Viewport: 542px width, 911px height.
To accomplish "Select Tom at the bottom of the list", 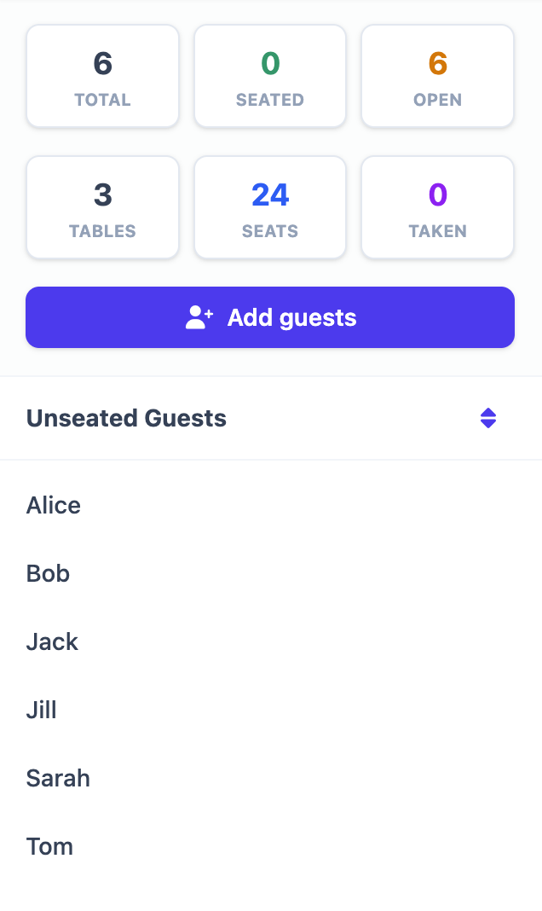I will pos(49,846).
